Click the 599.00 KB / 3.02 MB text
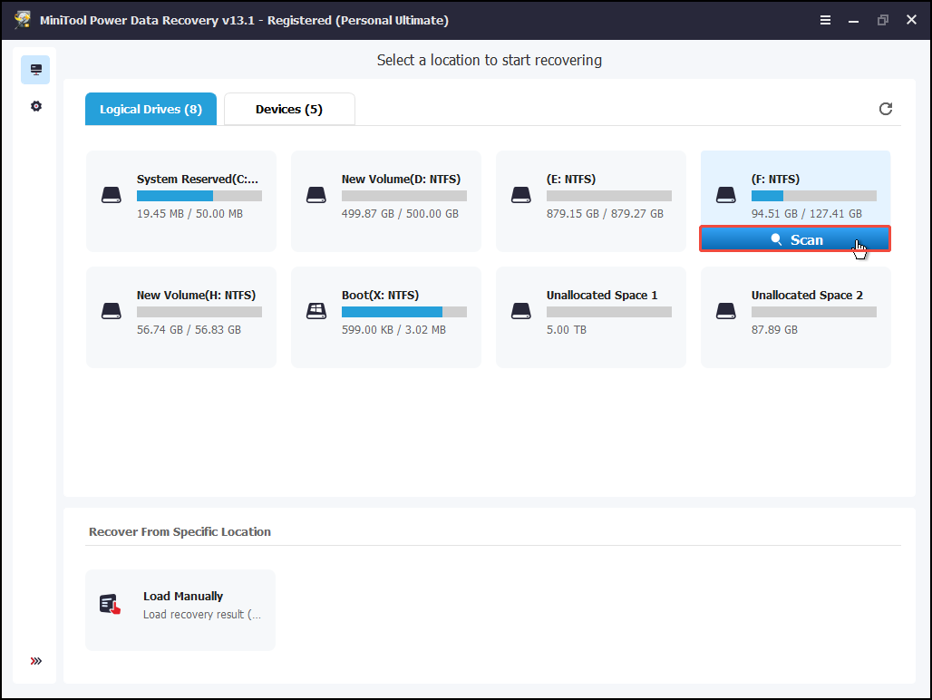Screen dimensions: 932x700 [393, 329]
